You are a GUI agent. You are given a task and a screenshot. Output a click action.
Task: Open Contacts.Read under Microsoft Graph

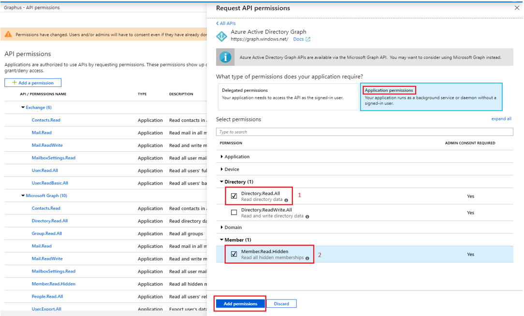point(46,208)
